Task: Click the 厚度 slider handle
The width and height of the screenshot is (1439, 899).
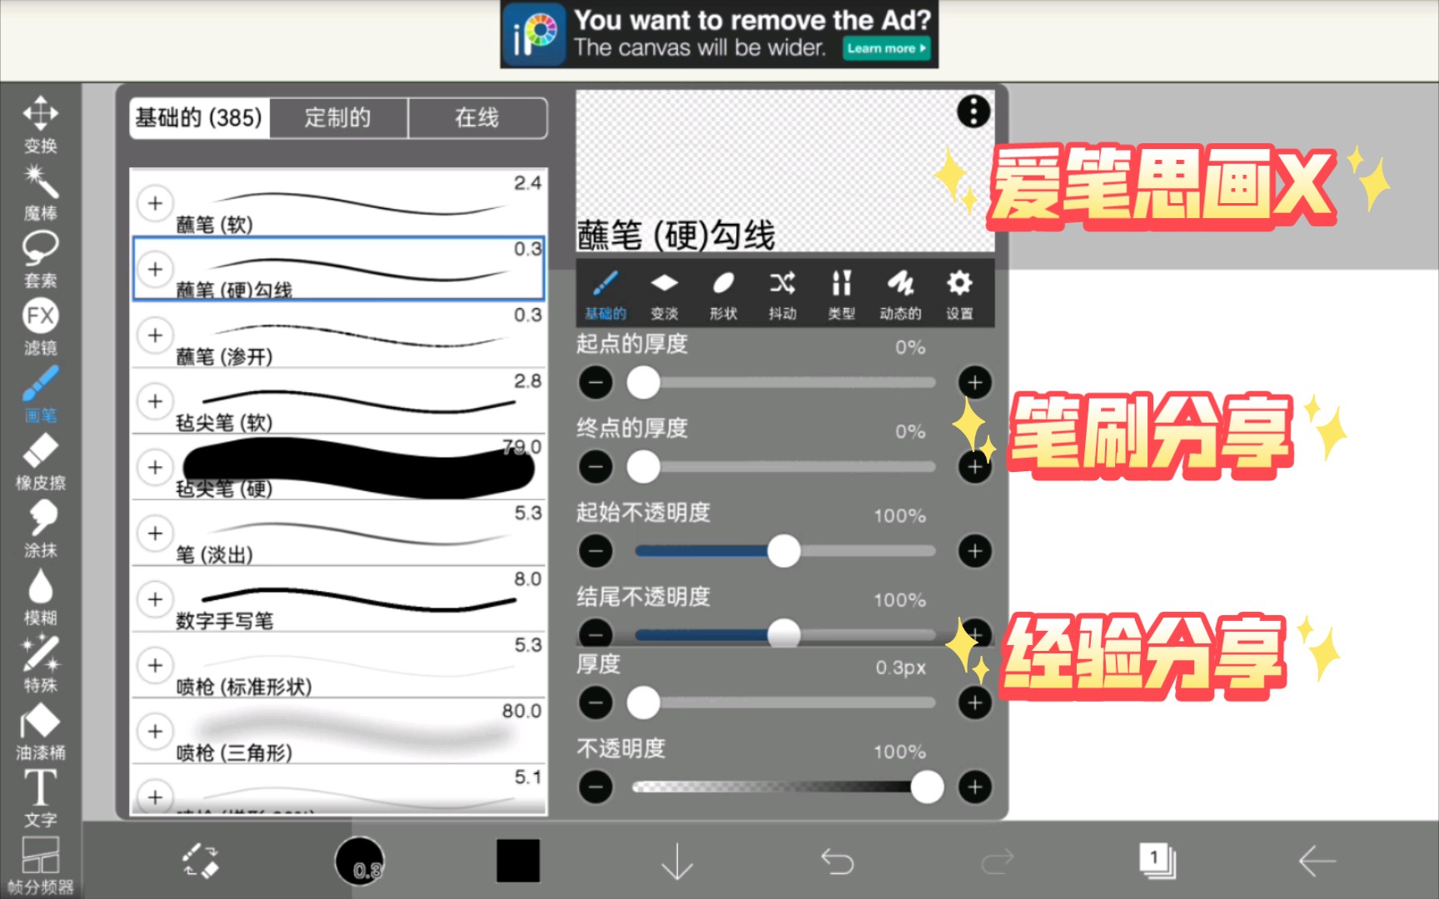Action: [x=643, y=703]
